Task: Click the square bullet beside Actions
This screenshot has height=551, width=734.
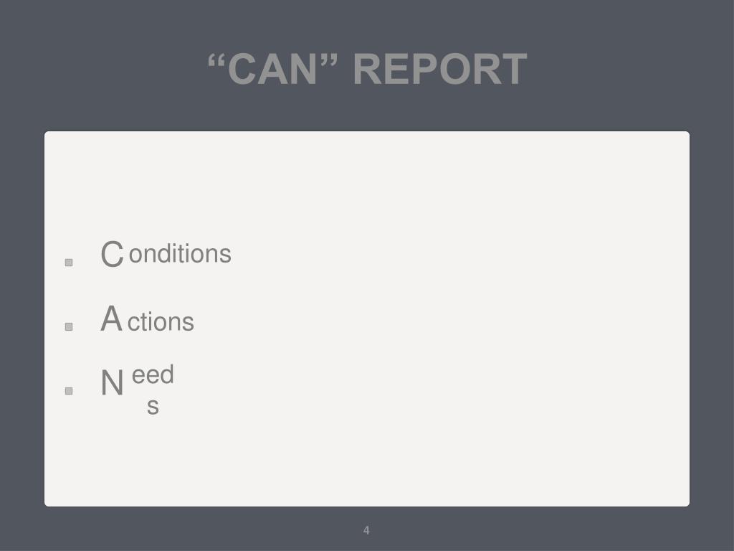Action: 69,326
